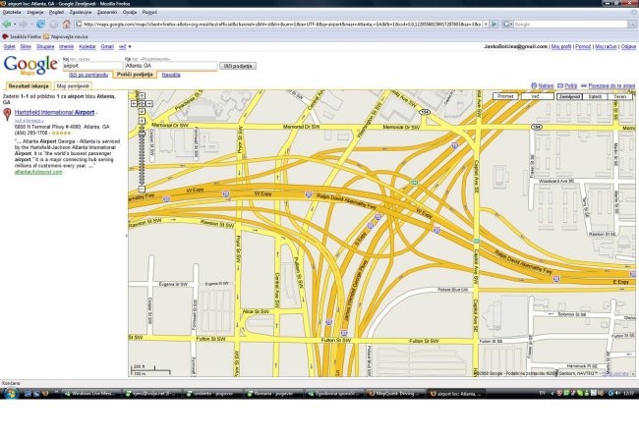This screenshot has width=639, height=438.
Task: Pan the map up with arrow control
Action: pos(142,95)
